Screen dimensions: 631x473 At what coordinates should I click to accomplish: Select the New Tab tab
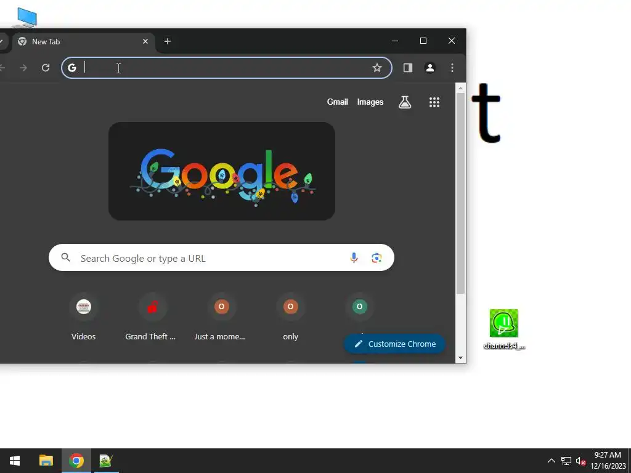pyautogui.click(x=84, y=41)
